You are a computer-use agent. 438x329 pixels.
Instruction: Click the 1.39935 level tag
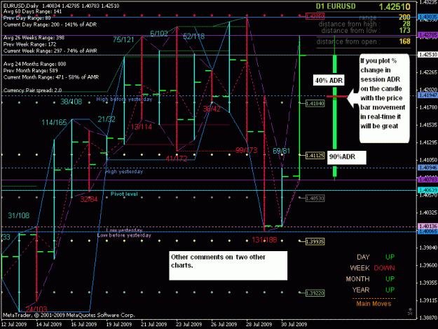315,241
